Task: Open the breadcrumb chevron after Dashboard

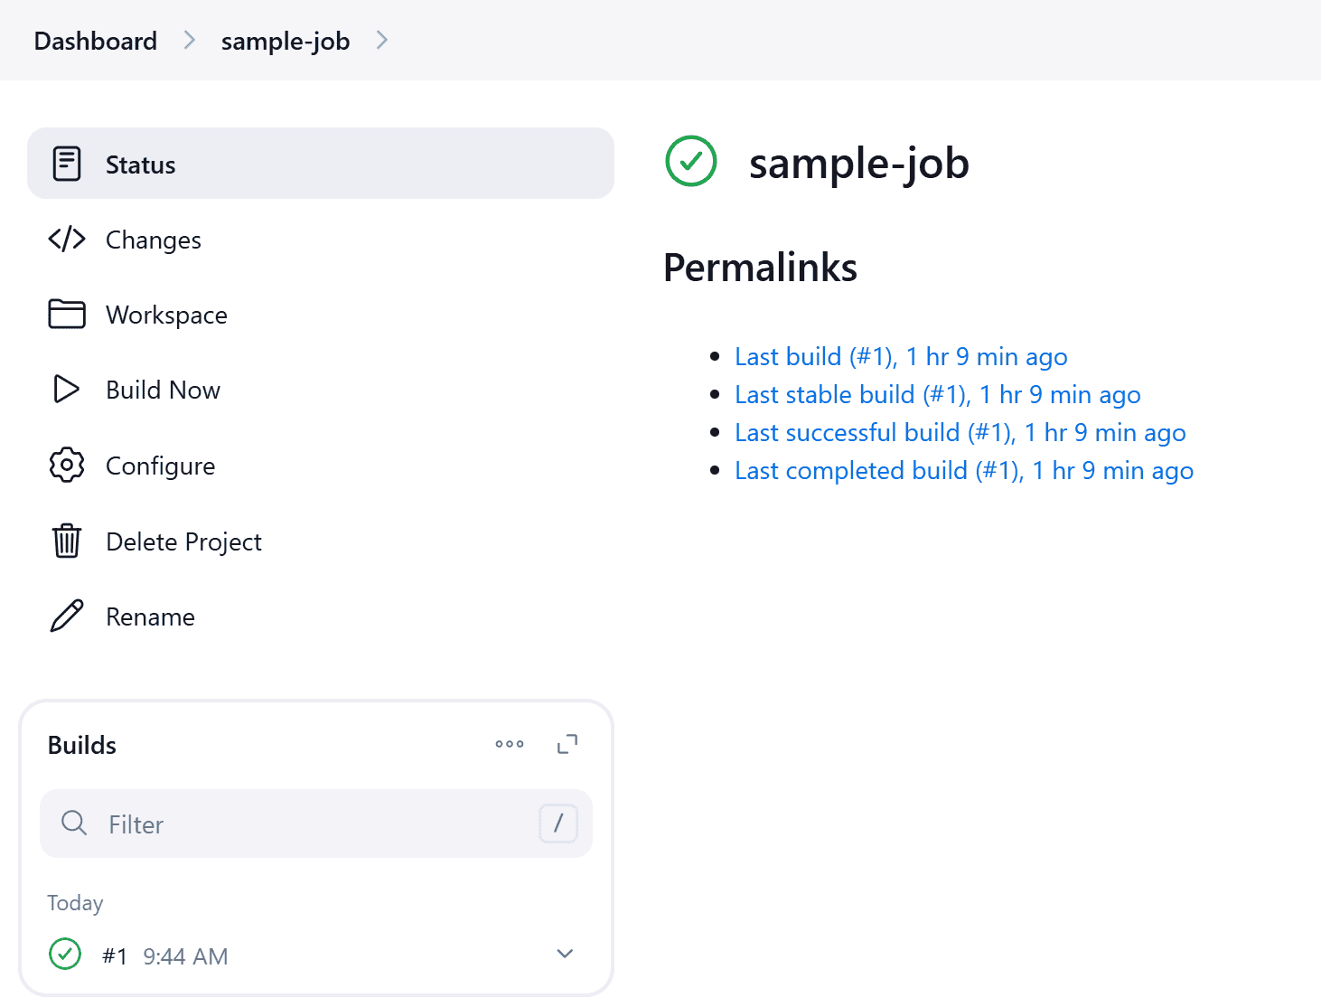Action: (189, 40)
